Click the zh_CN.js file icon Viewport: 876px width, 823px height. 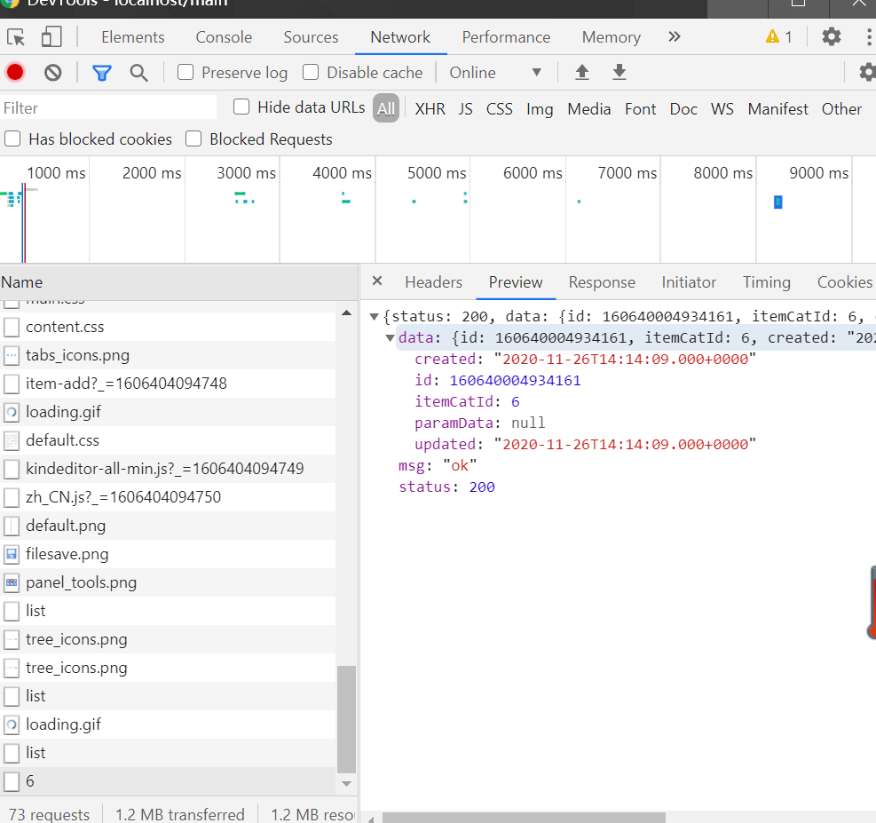[x=12, y=497]
